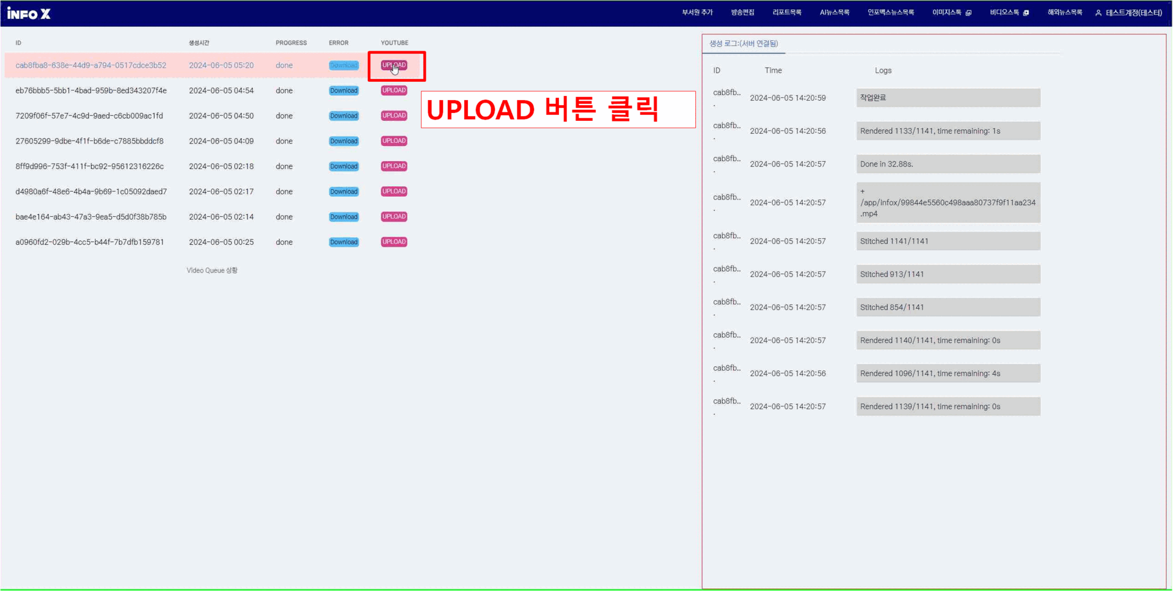The height and width of the screenshot is (591, 1173).
Task: Select the 생성 로그 tab
Action: click(x=744, y=43)
